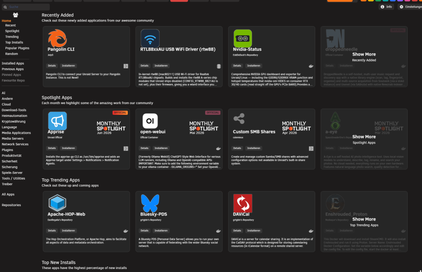The height and width of the screenshot is (272, 422).
Task: Open the Info button
Action: 386,7
